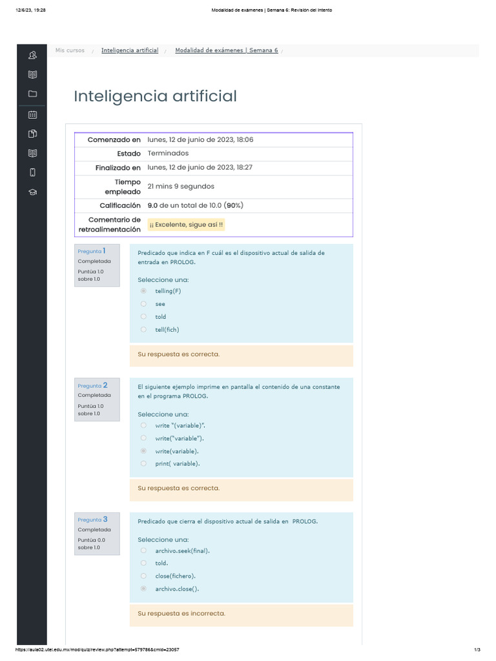Select the "archivo.close()." radio option
The image size is (496, 661).
tap(143, 589)
